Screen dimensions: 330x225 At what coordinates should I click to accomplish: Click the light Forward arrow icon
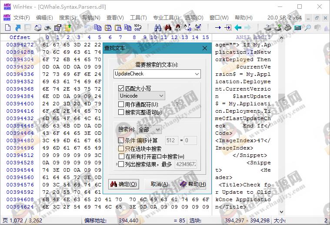[x=248, y=27]
